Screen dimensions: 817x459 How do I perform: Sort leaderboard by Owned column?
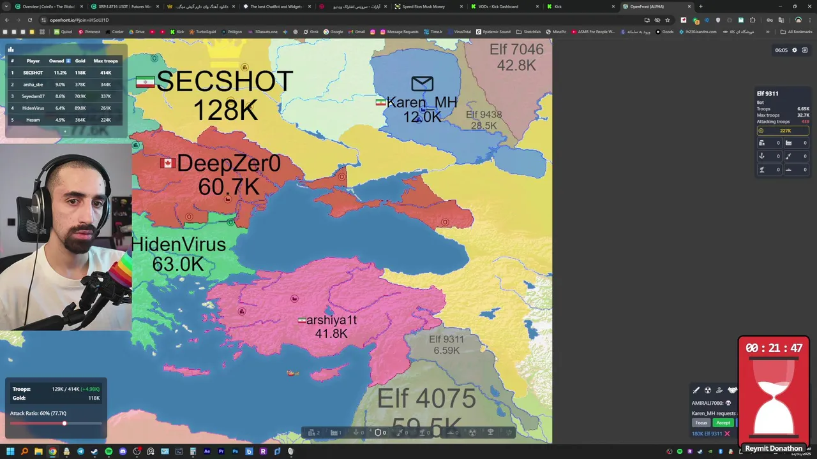pos(59,61)
